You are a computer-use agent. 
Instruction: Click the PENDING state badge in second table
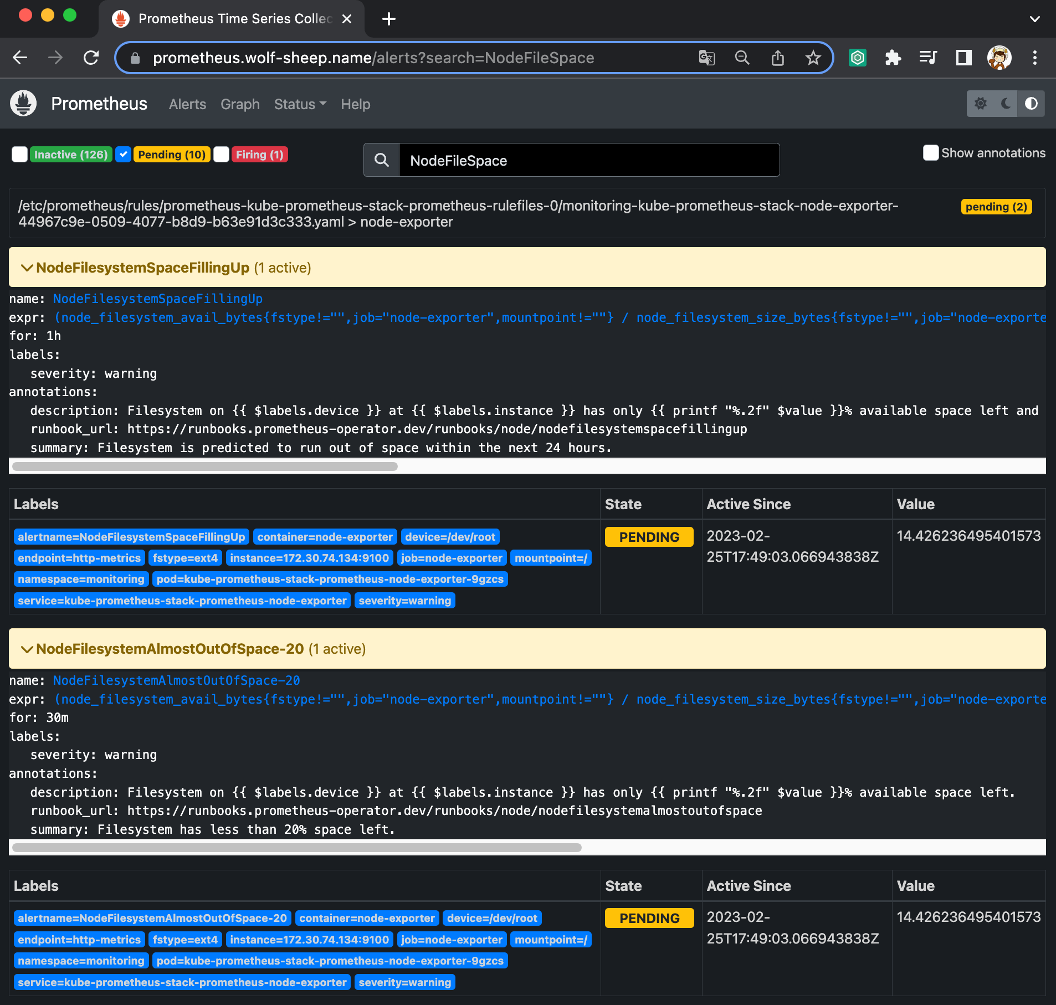pos(649,918)
